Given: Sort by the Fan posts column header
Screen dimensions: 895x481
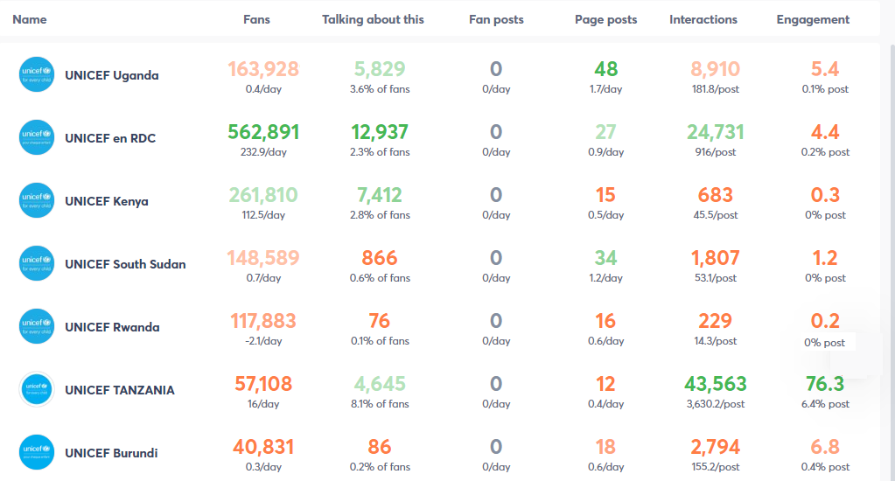Looking at the screenshot, I should click(496, 19).
